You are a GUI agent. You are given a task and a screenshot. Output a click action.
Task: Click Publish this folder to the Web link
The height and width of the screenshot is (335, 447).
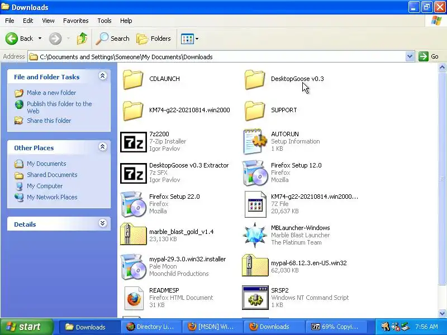59,107
